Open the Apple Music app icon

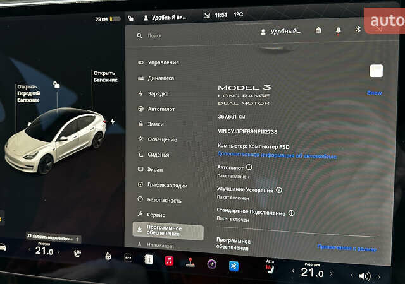[x=169, y=261]
